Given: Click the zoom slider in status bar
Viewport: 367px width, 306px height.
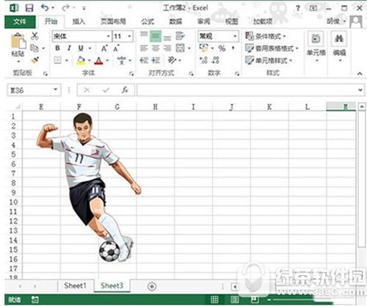Looking at the screenshot, I should pos(291,299).
